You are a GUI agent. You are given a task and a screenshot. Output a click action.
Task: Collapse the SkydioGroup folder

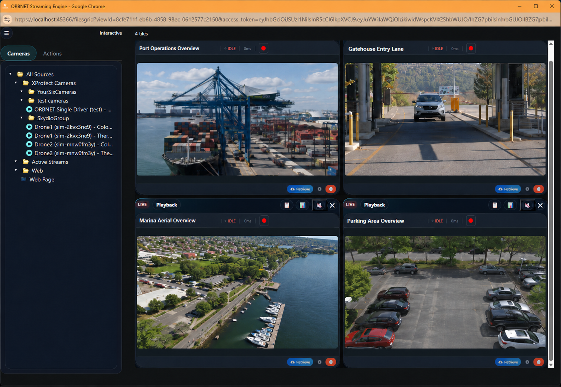click(21, 118)
